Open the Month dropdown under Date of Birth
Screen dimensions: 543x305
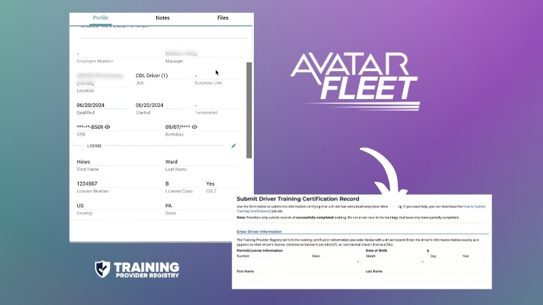(395, 262)
